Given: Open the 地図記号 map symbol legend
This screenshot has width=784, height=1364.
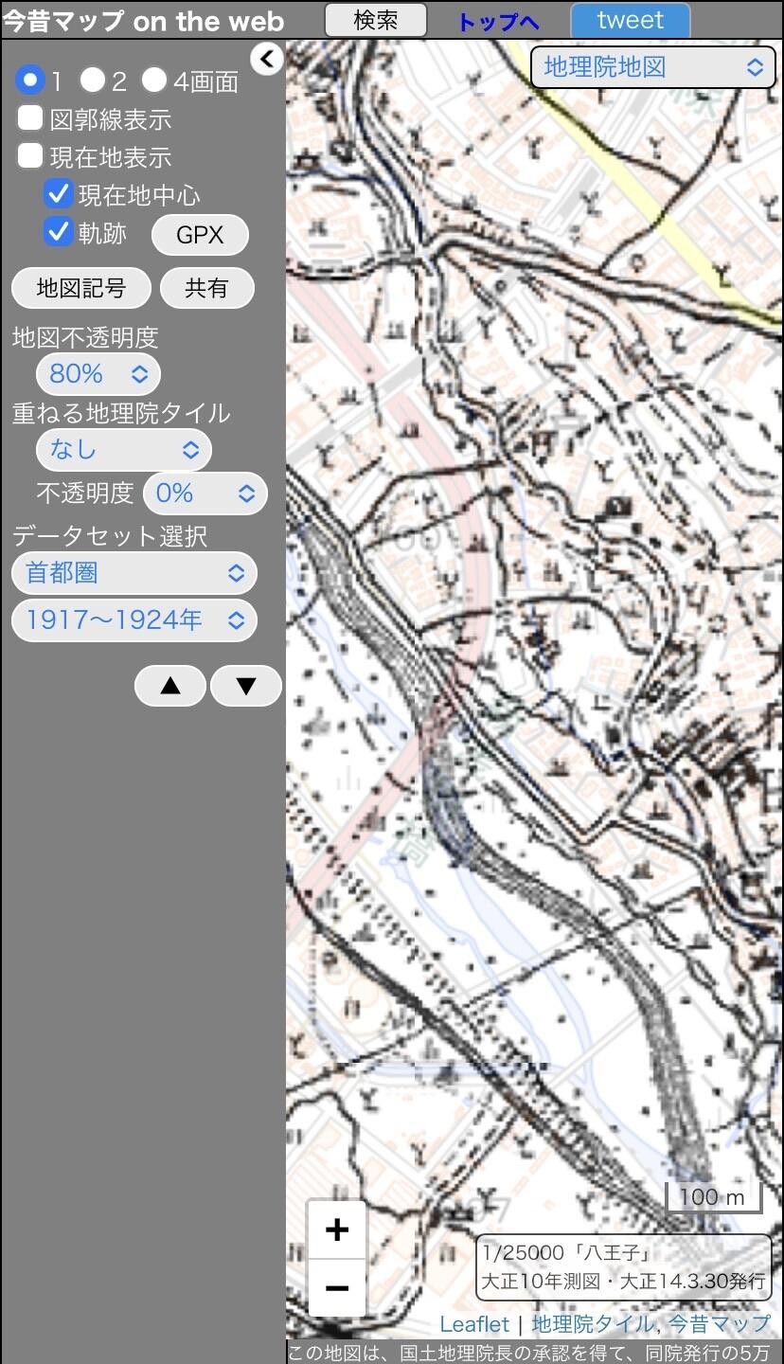Looking at the screenshot, I should click(80, 288).
